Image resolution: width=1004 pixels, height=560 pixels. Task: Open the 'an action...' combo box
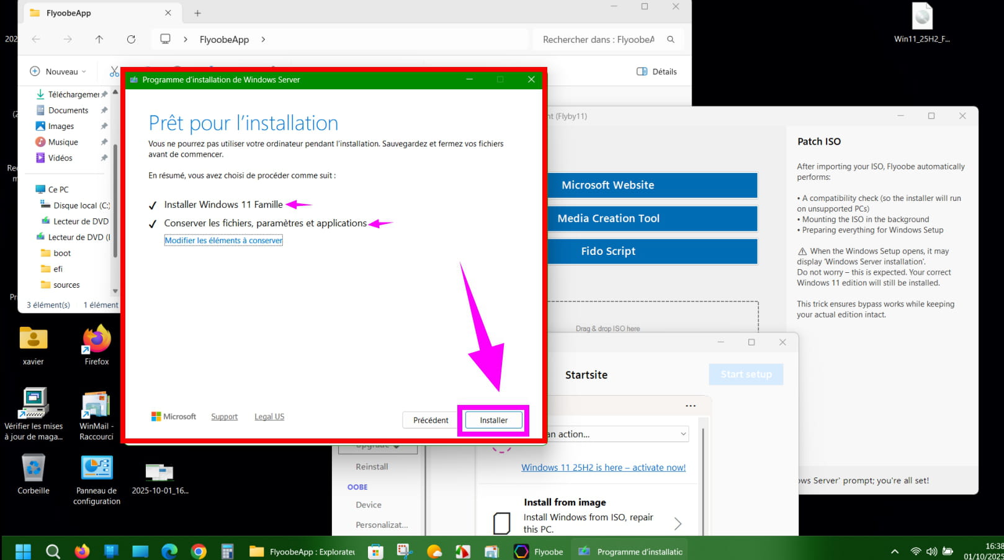(x=617, y=434)
